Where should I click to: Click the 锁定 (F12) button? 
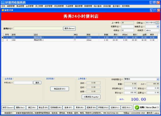(126, 108)
